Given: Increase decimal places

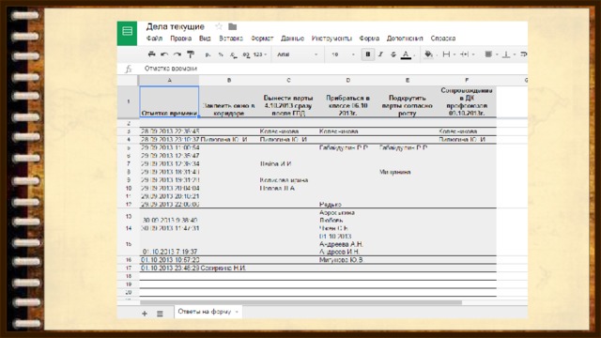Looking at the screenshot, I should tap(246, 54).
